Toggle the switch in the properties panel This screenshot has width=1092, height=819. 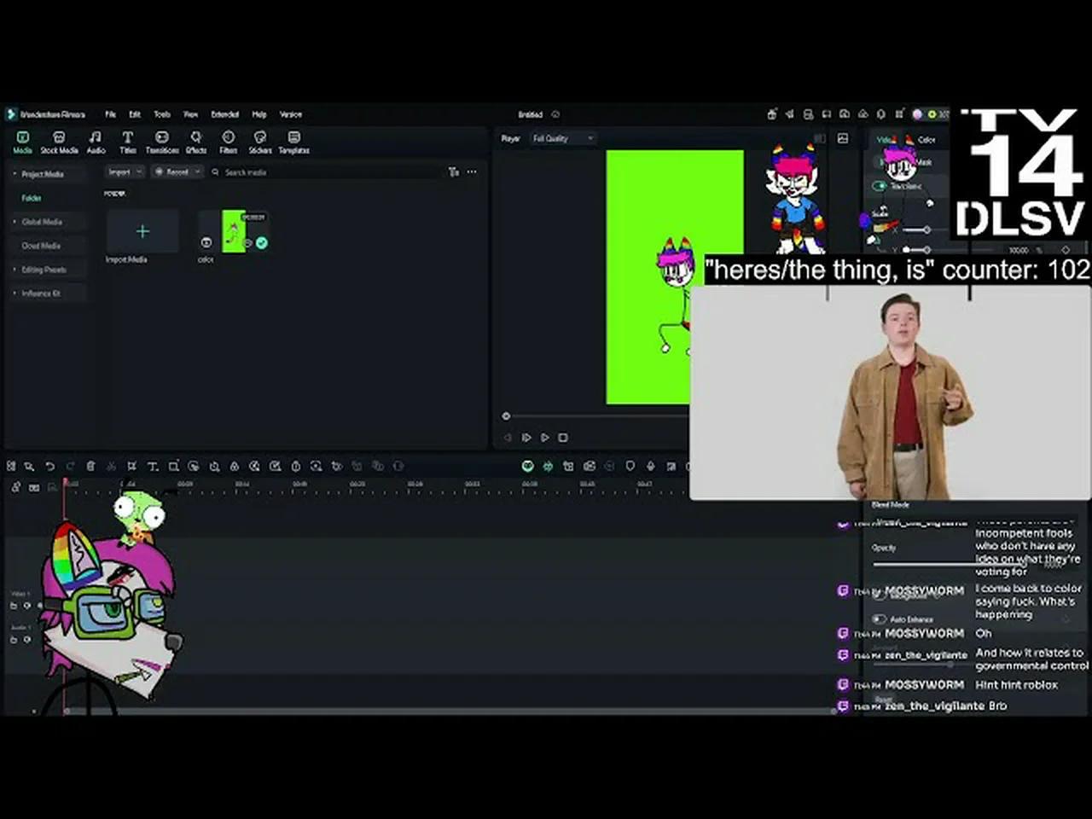[x=880, y=186]
